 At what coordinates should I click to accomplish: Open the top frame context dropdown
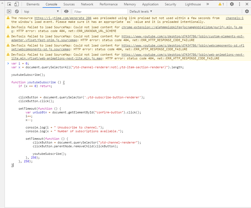[x=40, y=11]
